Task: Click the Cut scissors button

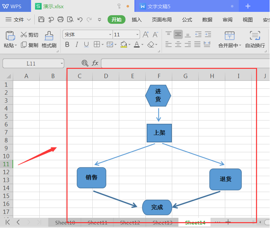Action: click(29, 35)
